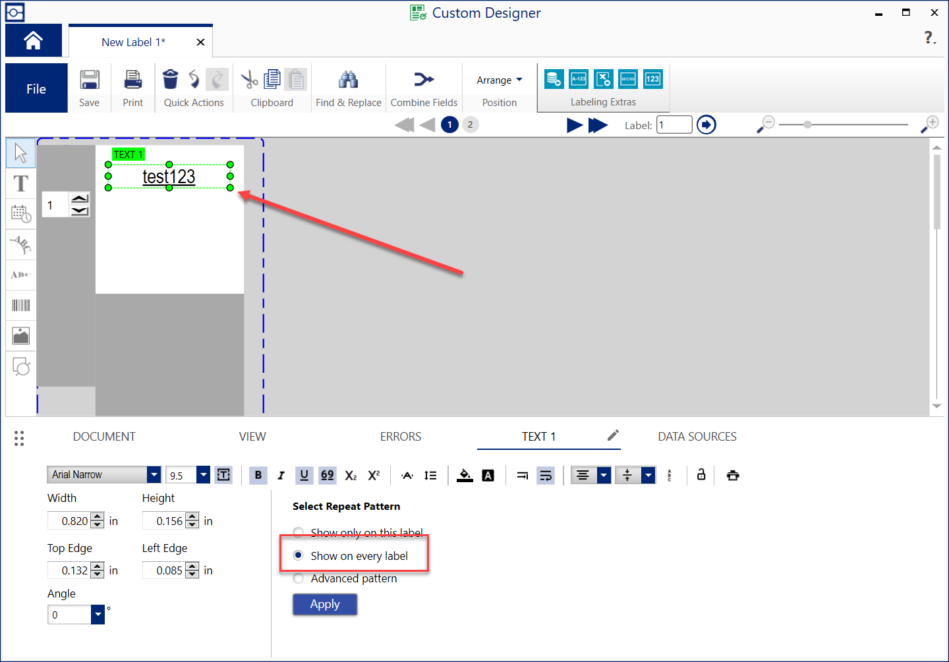Select the Barcode tool
Screen dimensions: 949x662
pyautogui.click(x=21, y=305)
